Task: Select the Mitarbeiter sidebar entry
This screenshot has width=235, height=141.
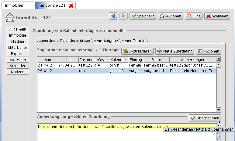Action: click(x=17, y=47)
